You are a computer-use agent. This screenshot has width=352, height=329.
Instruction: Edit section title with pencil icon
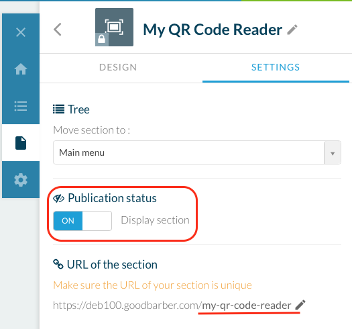click(x=292, y=30)
